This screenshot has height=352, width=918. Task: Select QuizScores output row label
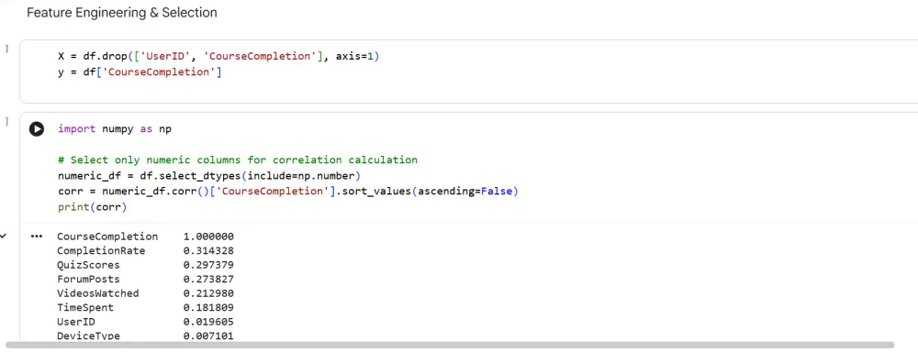tap(88, 265)
